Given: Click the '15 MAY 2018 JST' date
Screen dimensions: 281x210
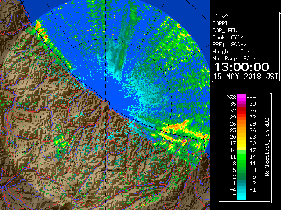Looking at the screenshot, I should 245,77.
